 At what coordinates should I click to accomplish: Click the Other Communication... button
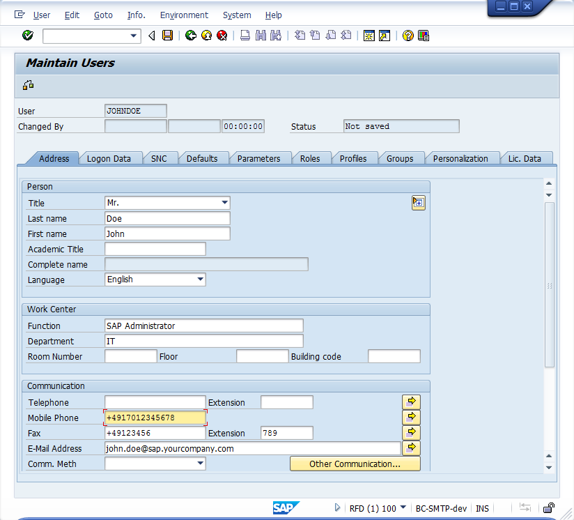(x=355, y=464)
